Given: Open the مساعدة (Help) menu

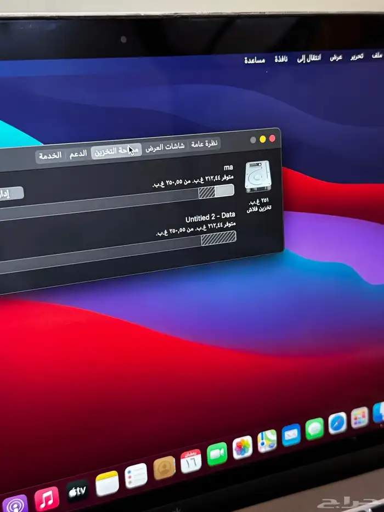Looking at the screenshot, I should 255,60.
